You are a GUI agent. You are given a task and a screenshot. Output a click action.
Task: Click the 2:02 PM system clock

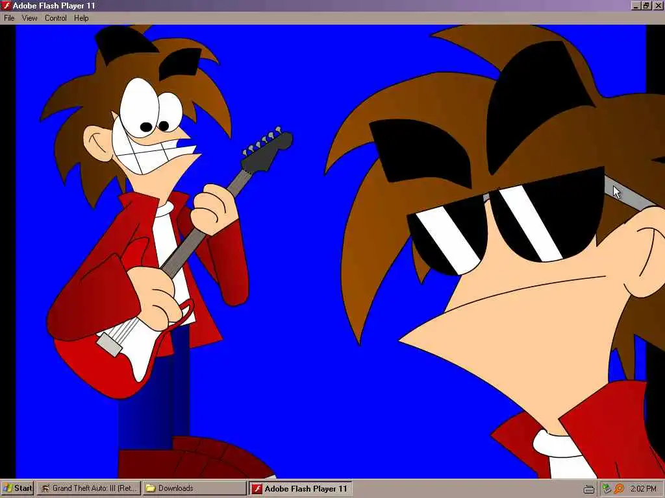tap(644, 489)
